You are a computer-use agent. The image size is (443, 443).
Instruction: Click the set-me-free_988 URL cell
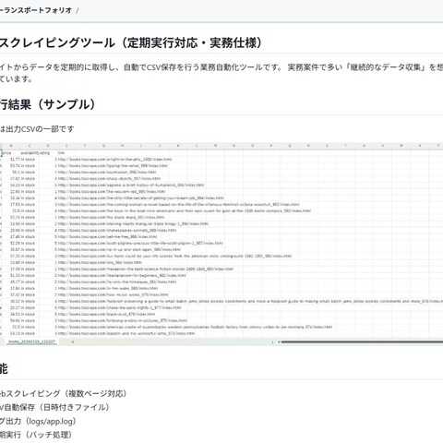[107, 236]
